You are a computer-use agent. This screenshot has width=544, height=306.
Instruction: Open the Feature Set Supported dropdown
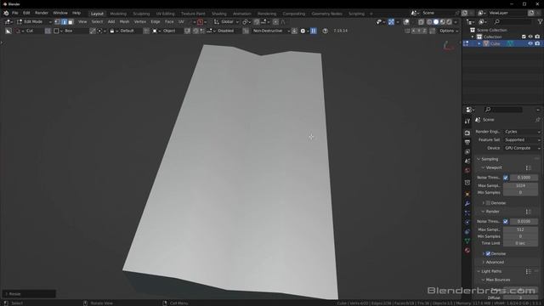tap(523, 139)
